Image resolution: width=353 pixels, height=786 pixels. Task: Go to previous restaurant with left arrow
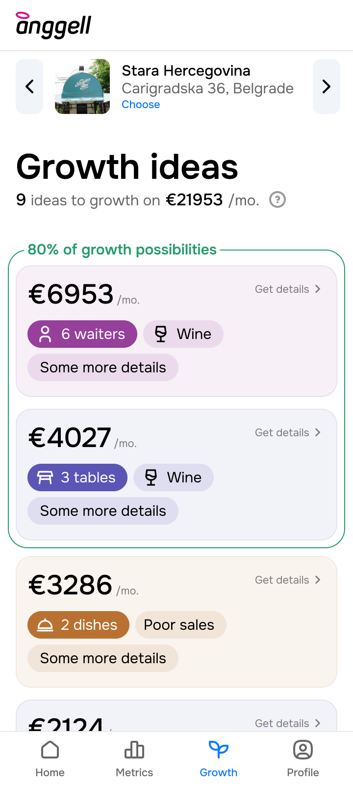click(29, 86)
